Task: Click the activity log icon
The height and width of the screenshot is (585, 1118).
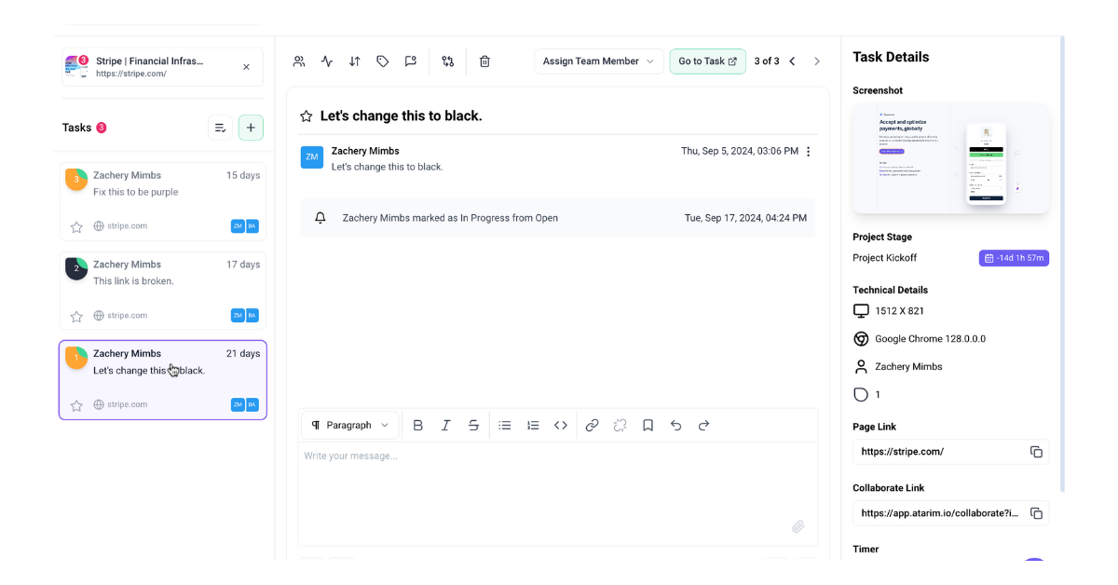Action: tap(326, 61)
